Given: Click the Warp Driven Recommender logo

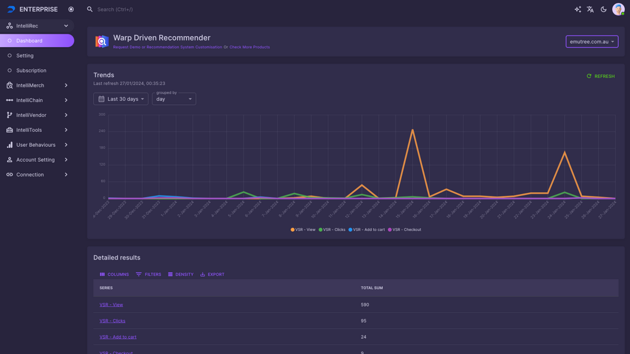Looking at the screenshot, I should coord(102,42).
